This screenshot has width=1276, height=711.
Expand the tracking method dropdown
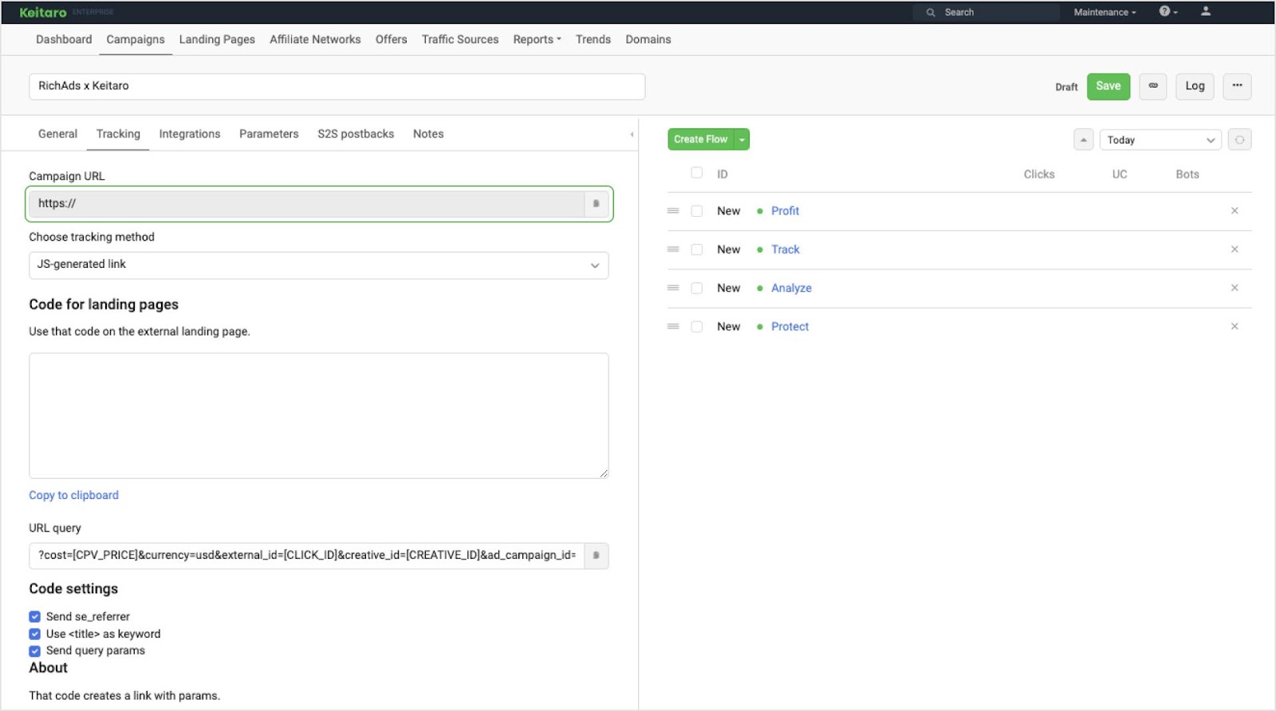(x=318, y=265)
